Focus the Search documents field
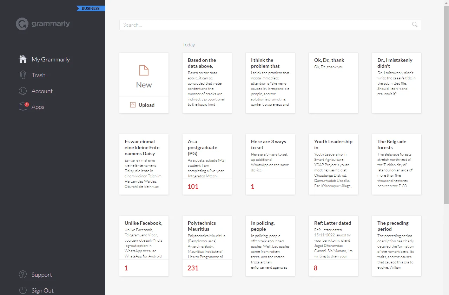 tap(270, 25)
